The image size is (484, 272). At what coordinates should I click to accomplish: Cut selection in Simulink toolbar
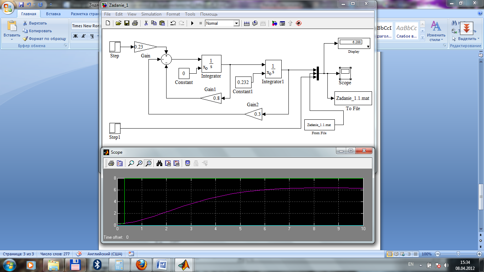point(146,23)
